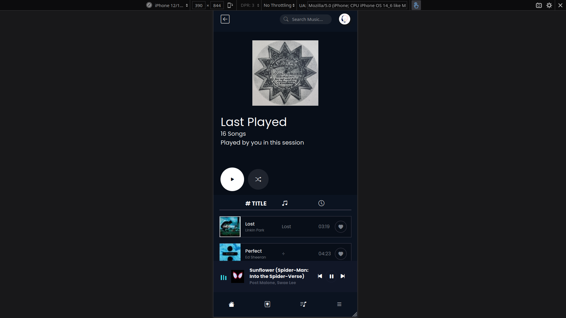The height and width of the screenshot is (318, 566).
Task: Select duration clock column header
Action: point(322,203)
